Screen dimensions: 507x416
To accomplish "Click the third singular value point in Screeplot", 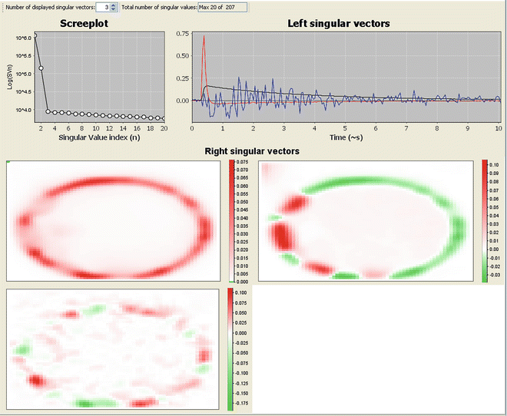I will 48,111.
